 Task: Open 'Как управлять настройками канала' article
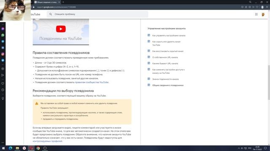(x=169, y=36)
